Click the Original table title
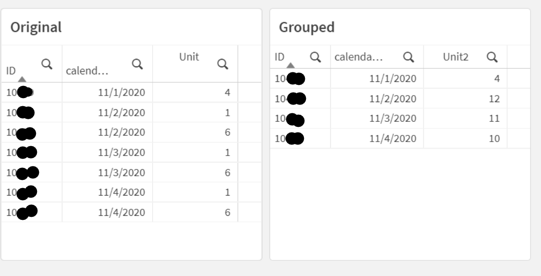Image resolution: width=541 pixels, height=276 pixels. pos(36,27)
